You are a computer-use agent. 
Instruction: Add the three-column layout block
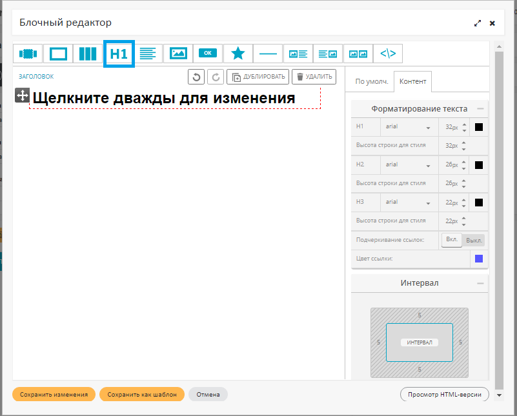pyautogui.click(x=88, y=54)
